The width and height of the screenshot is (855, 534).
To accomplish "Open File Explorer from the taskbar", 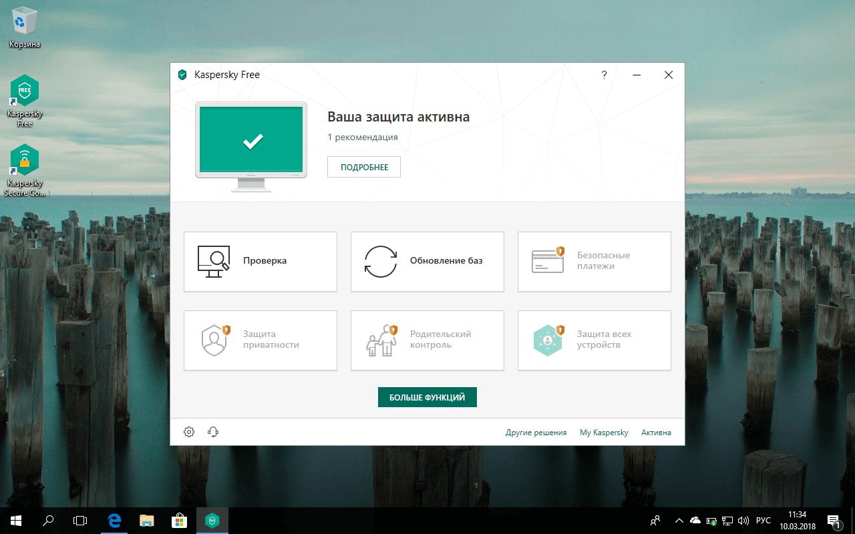I will (147, 520).
